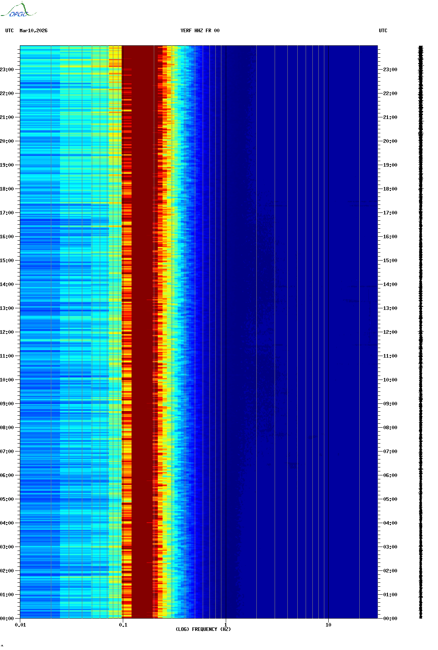Click the 10 Hz frequency tick label

click(x=328, y=625)
